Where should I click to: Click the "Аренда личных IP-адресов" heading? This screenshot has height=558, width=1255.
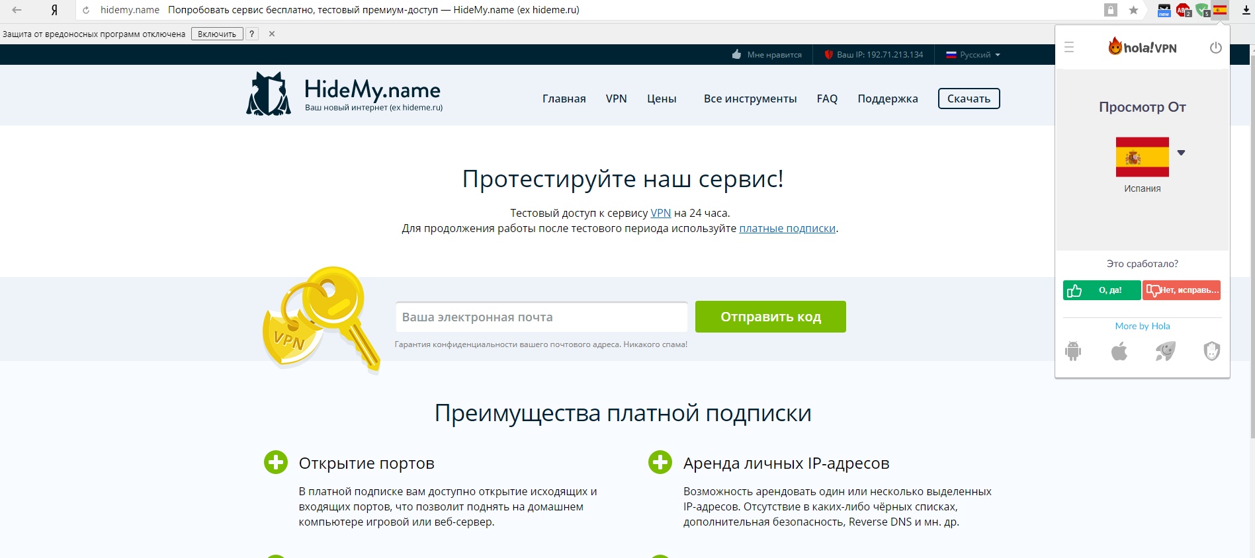(787, 463)
